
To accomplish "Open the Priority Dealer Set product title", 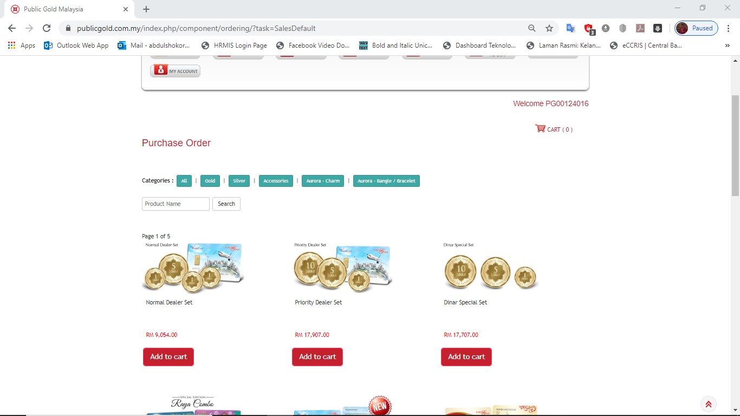I will [318, 302].
